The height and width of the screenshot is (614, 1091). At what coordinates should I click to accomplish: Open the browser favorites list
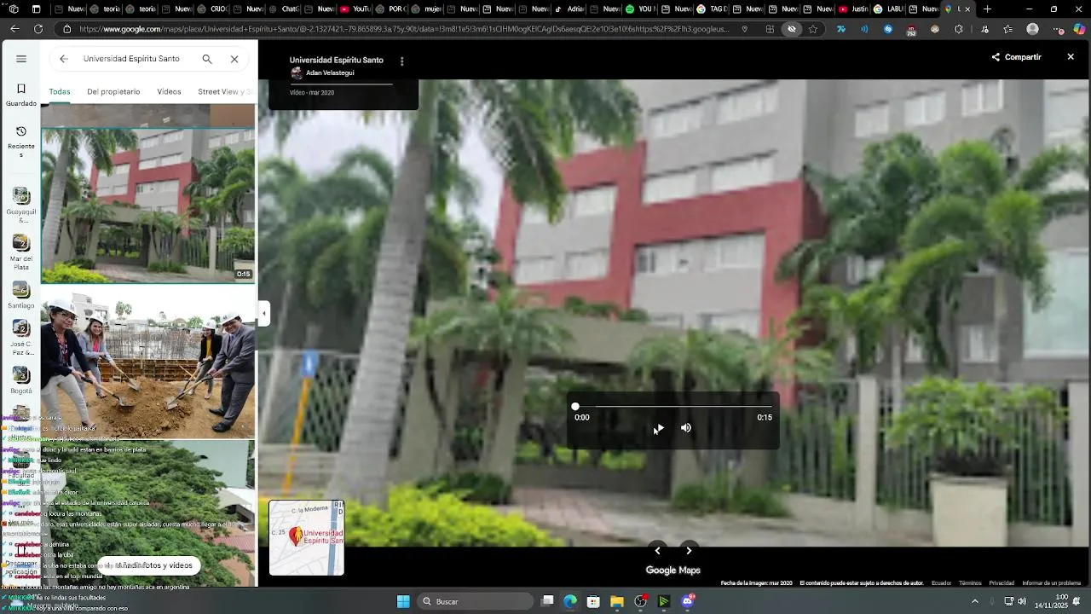(1007, 29)
